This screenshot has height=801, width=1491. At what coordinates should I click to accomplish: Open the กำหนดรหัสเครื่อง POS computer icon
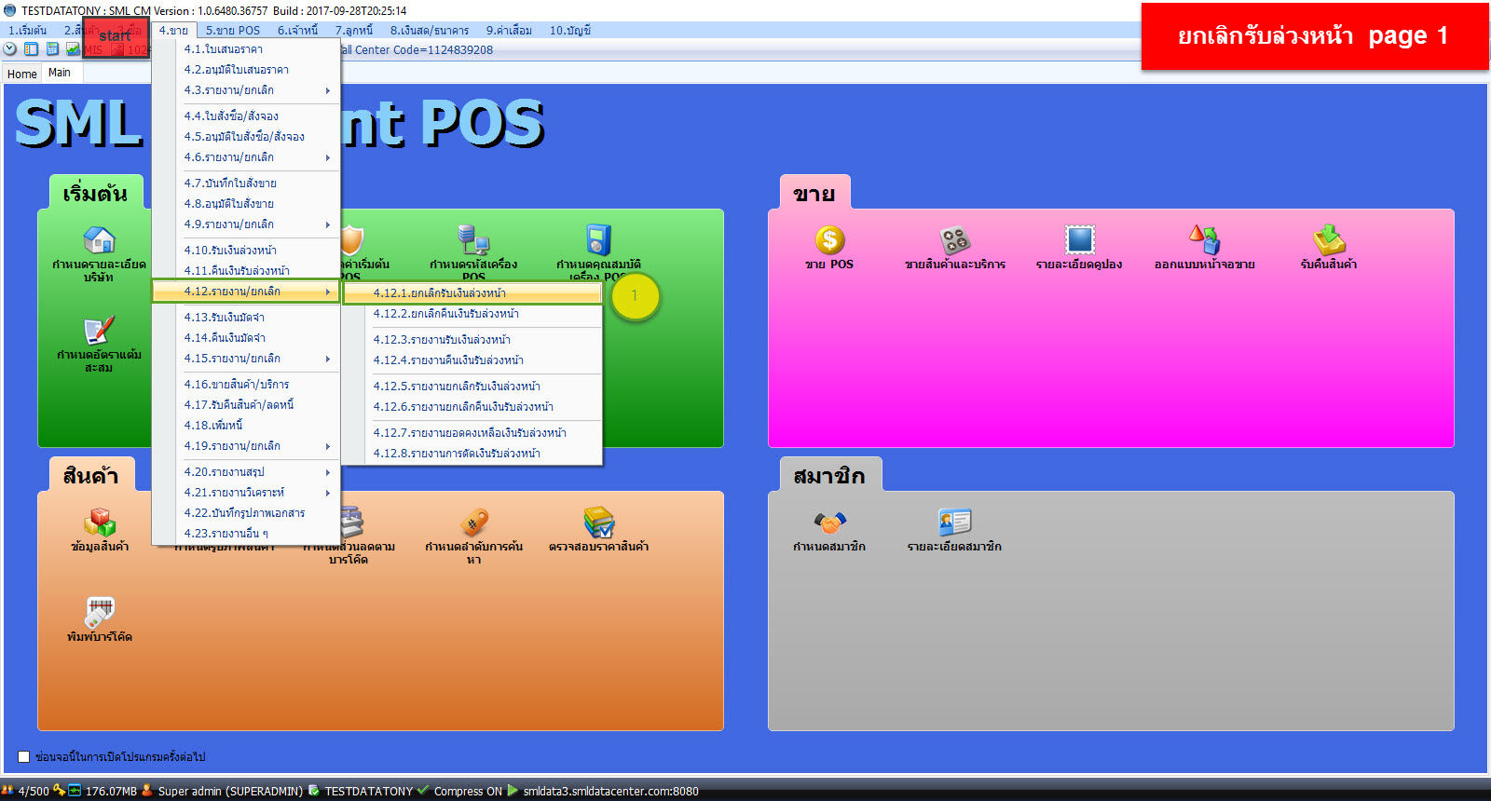pyautogui.click(x=473, y=240)
